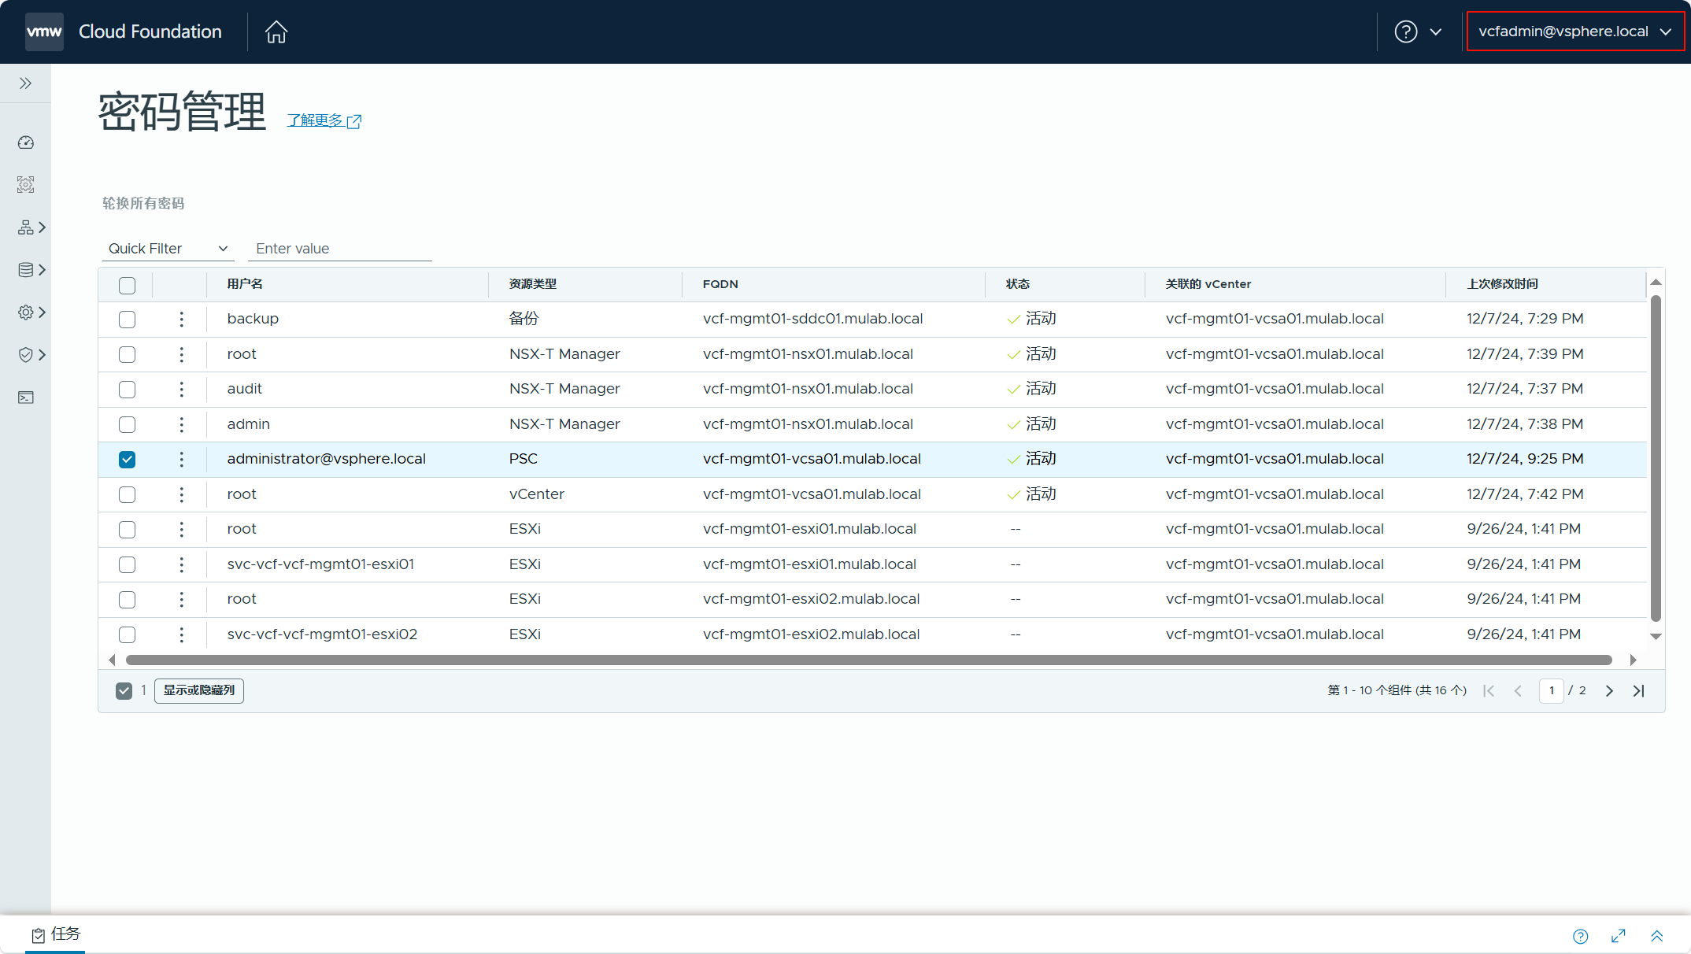Sort by 上次修改时间 column header
The width and height of the screenshot is (1691, 954).
tap(1503, 284)
